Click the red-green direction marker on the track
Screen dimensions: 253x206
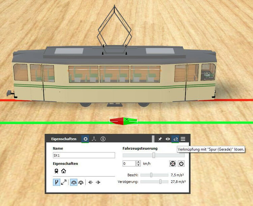coord(123,121)
